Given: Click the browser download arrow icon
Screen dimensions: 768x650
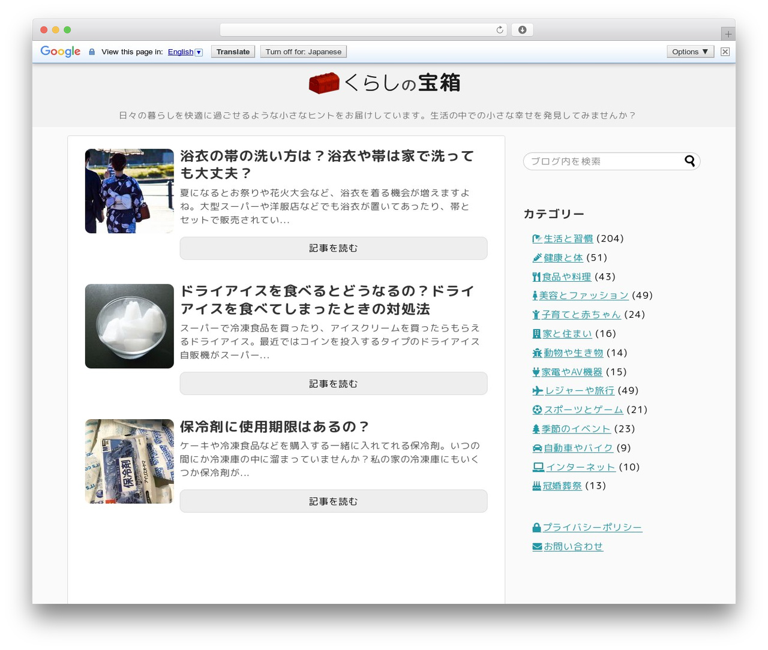Looking at the screenshot, I should point(523,30).
